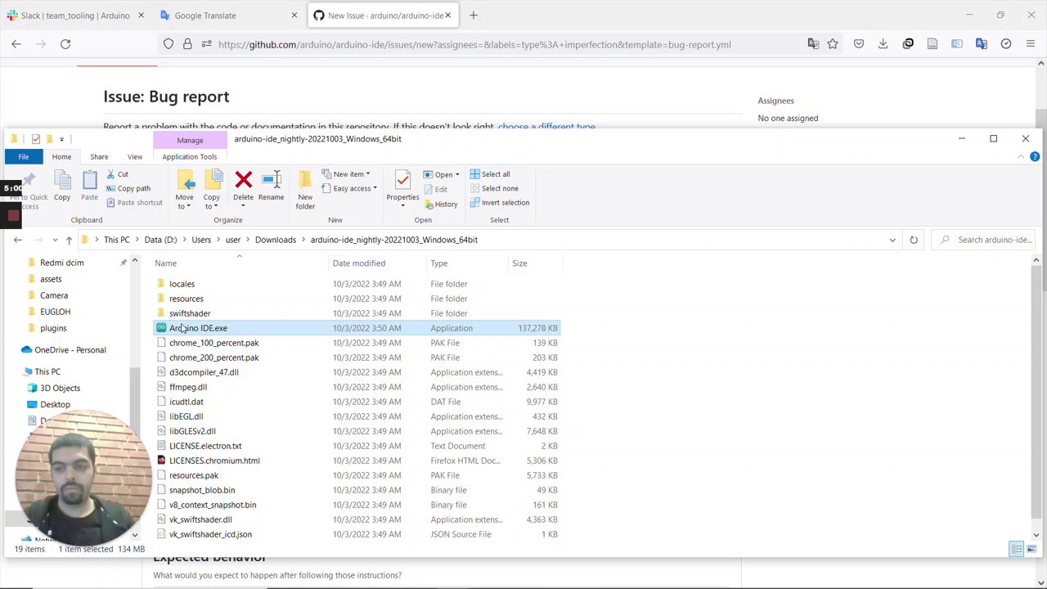1047x589 pixels.
Task: Open the Copy to dropdown
Action: click(212, 190)
